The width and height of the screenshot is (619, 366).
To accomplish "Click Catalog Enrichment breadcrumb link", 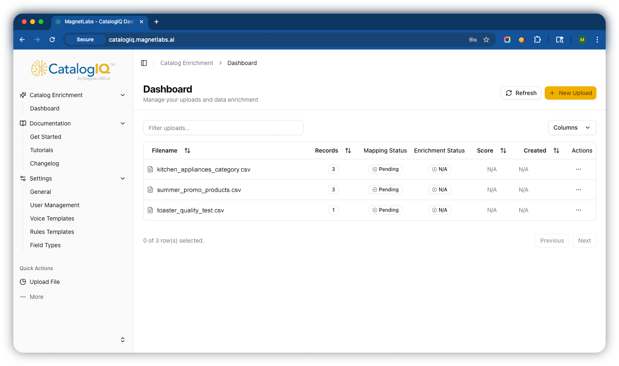I will coord(187,63).
